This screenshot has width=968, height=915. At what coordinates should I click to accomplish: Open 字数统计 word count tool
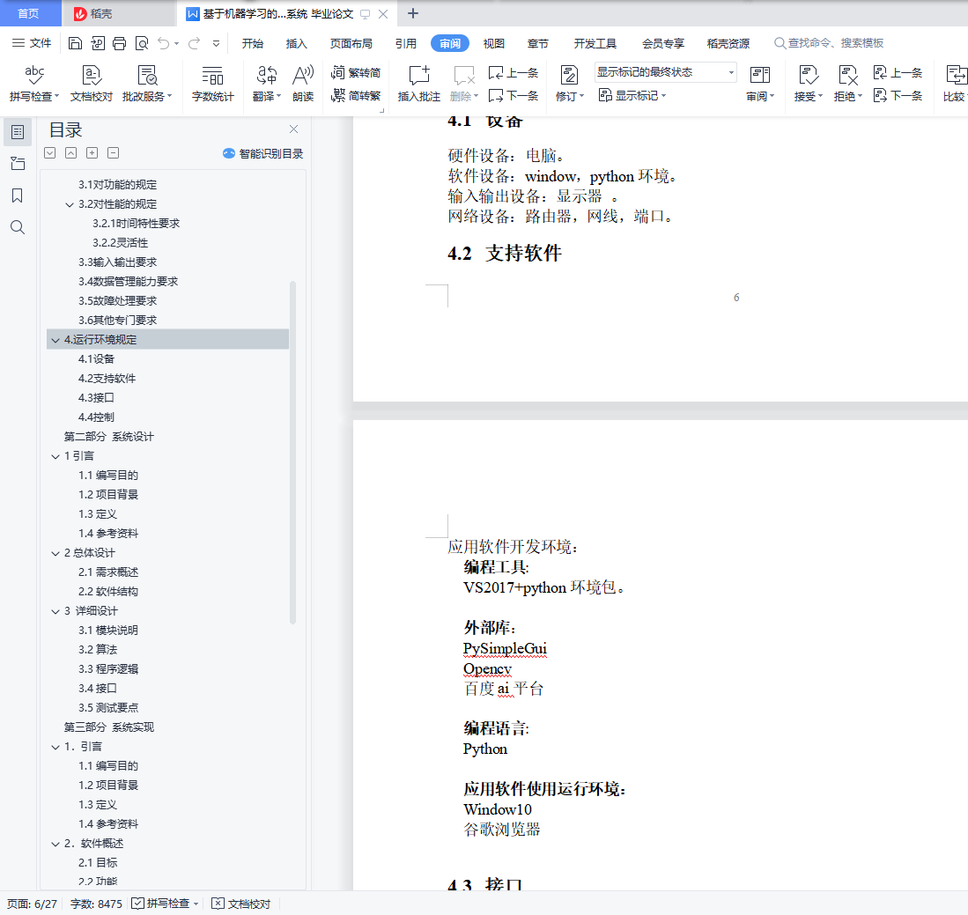212,84
